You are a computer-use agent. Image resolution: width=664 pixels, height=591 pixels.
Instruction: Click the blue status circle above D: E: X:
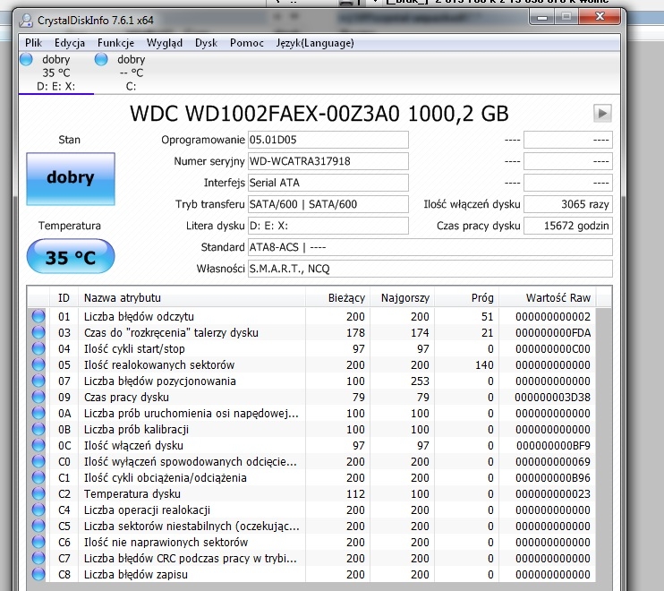[x=26, y=59]
